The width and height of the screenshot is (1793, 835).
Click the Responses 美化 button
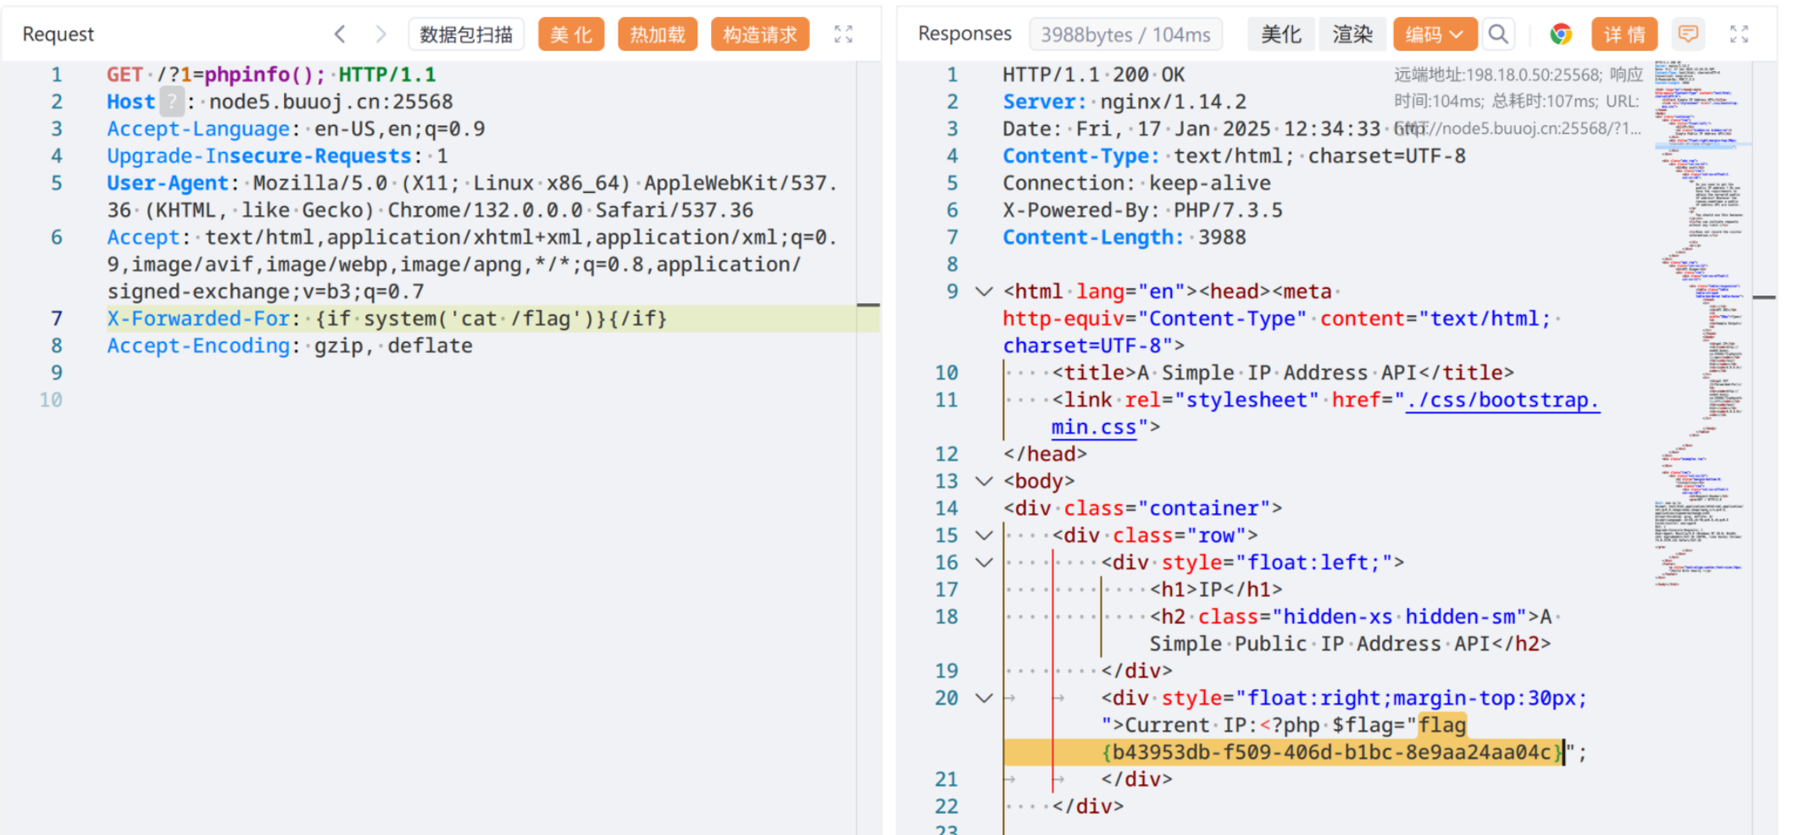click(1280, 34)
